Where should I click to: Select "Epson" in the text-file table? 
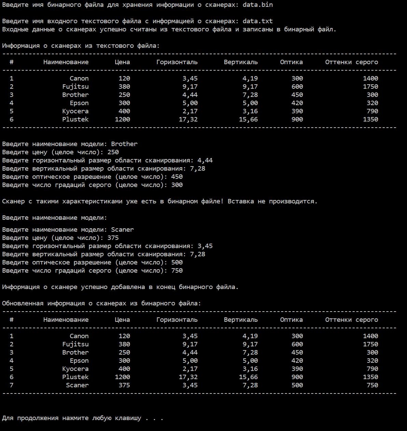coord(79,103)
